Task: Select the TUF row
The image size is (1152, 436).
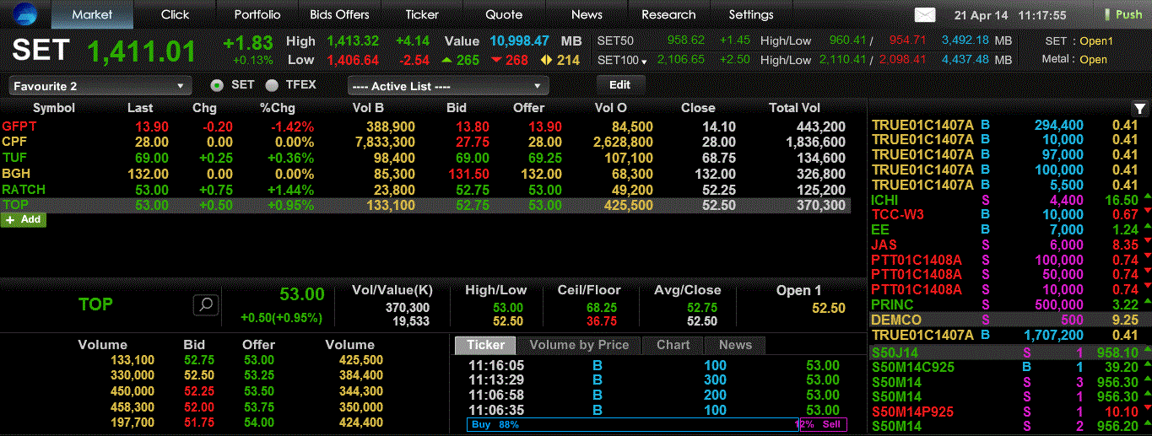Action: click(x=425, y=158)
